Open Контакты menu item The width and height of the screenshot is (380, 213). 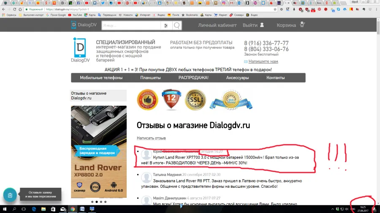[276, 78]
